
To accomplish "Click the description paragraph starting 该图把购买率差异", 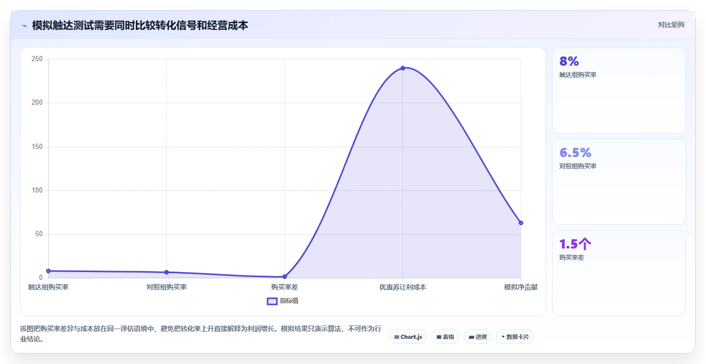I will [x=201, y=334].
